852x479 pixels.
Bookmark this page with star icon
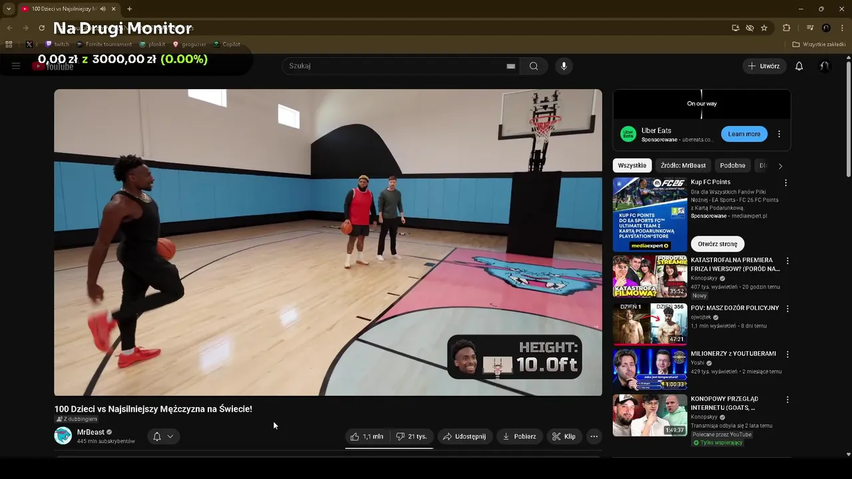[x=764, y=28]
